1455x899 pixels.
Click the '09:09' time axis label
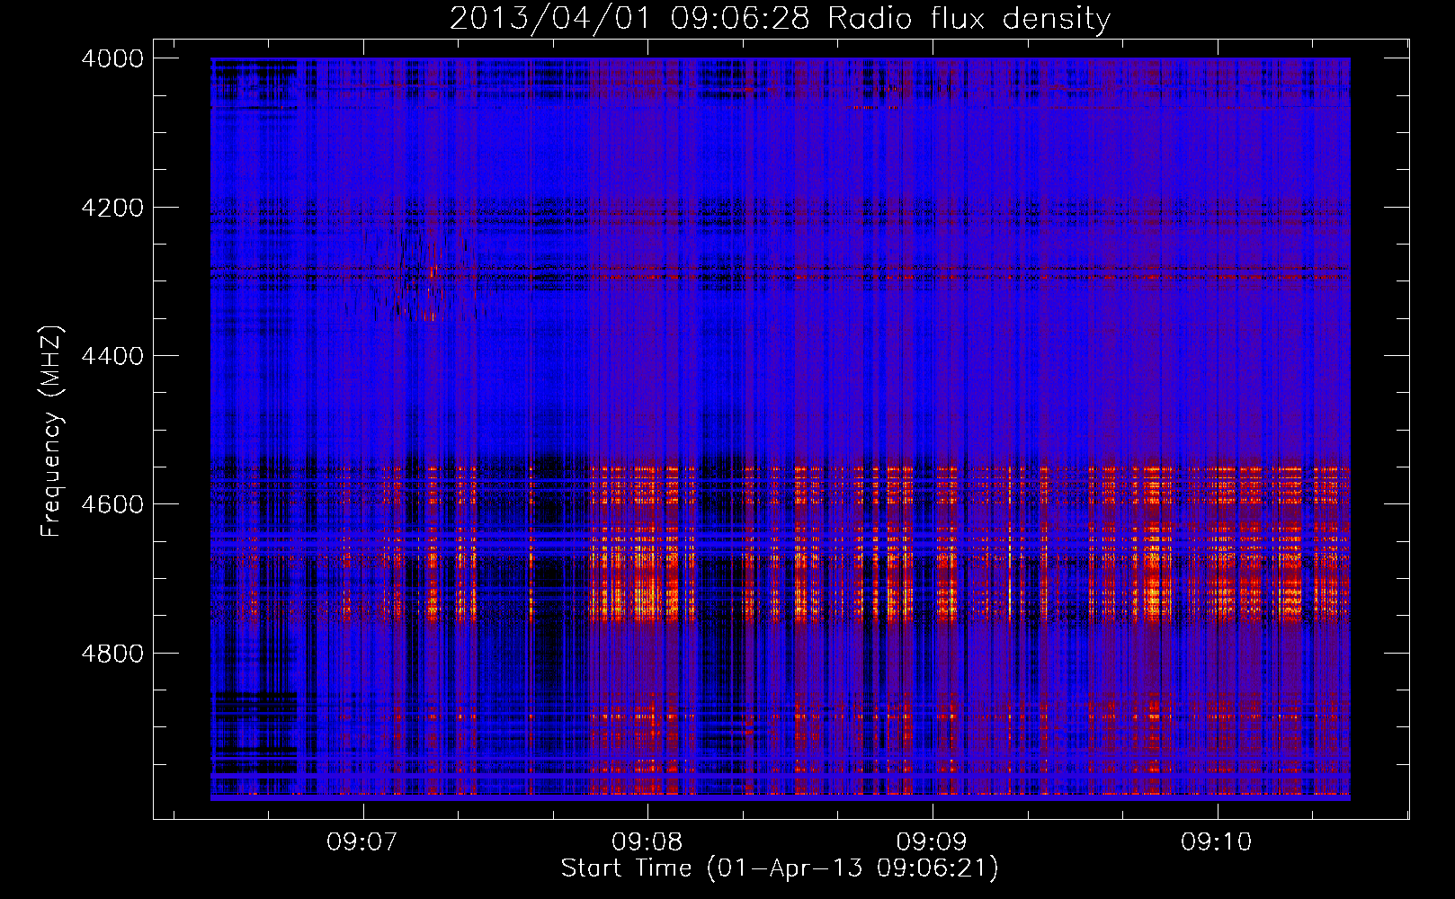(932, 842)
